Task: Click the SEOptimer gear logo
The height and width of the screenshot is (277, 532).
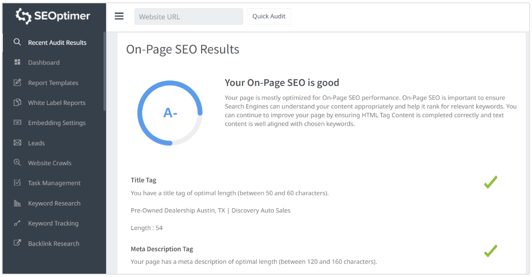Action: [24, 16]
